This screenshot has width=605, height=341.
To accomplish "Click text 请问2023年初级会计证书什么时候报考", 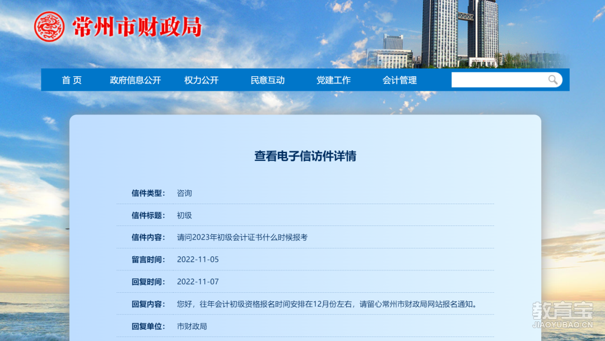I will (x=243, y=237).
